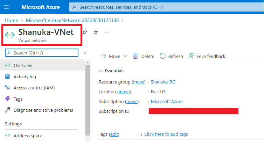Expand the Move dropdown chevron
Viewport: 264px width, 146px height.
(x=125, y=56)
